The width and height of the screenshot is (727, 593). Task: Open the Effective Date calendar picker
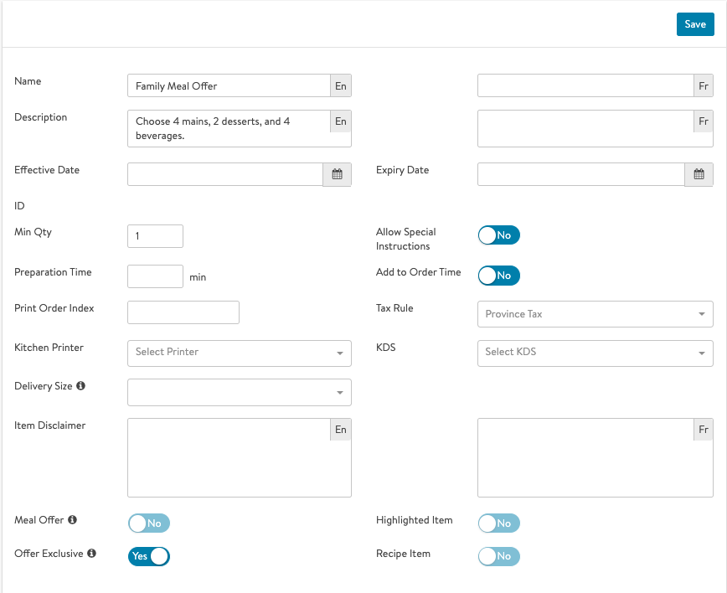(x=337, y=174)
